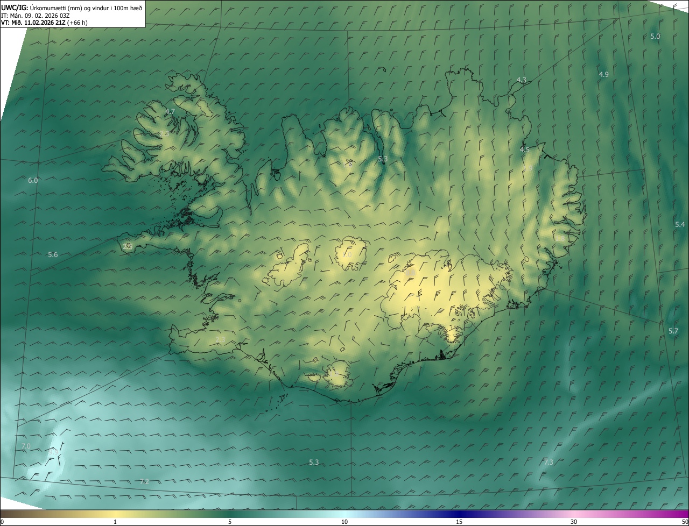Image resolution: width=689 pixels, height=526 pixels.
Task: Click the 15 tick on the color scale
Action: pos(459,522)
